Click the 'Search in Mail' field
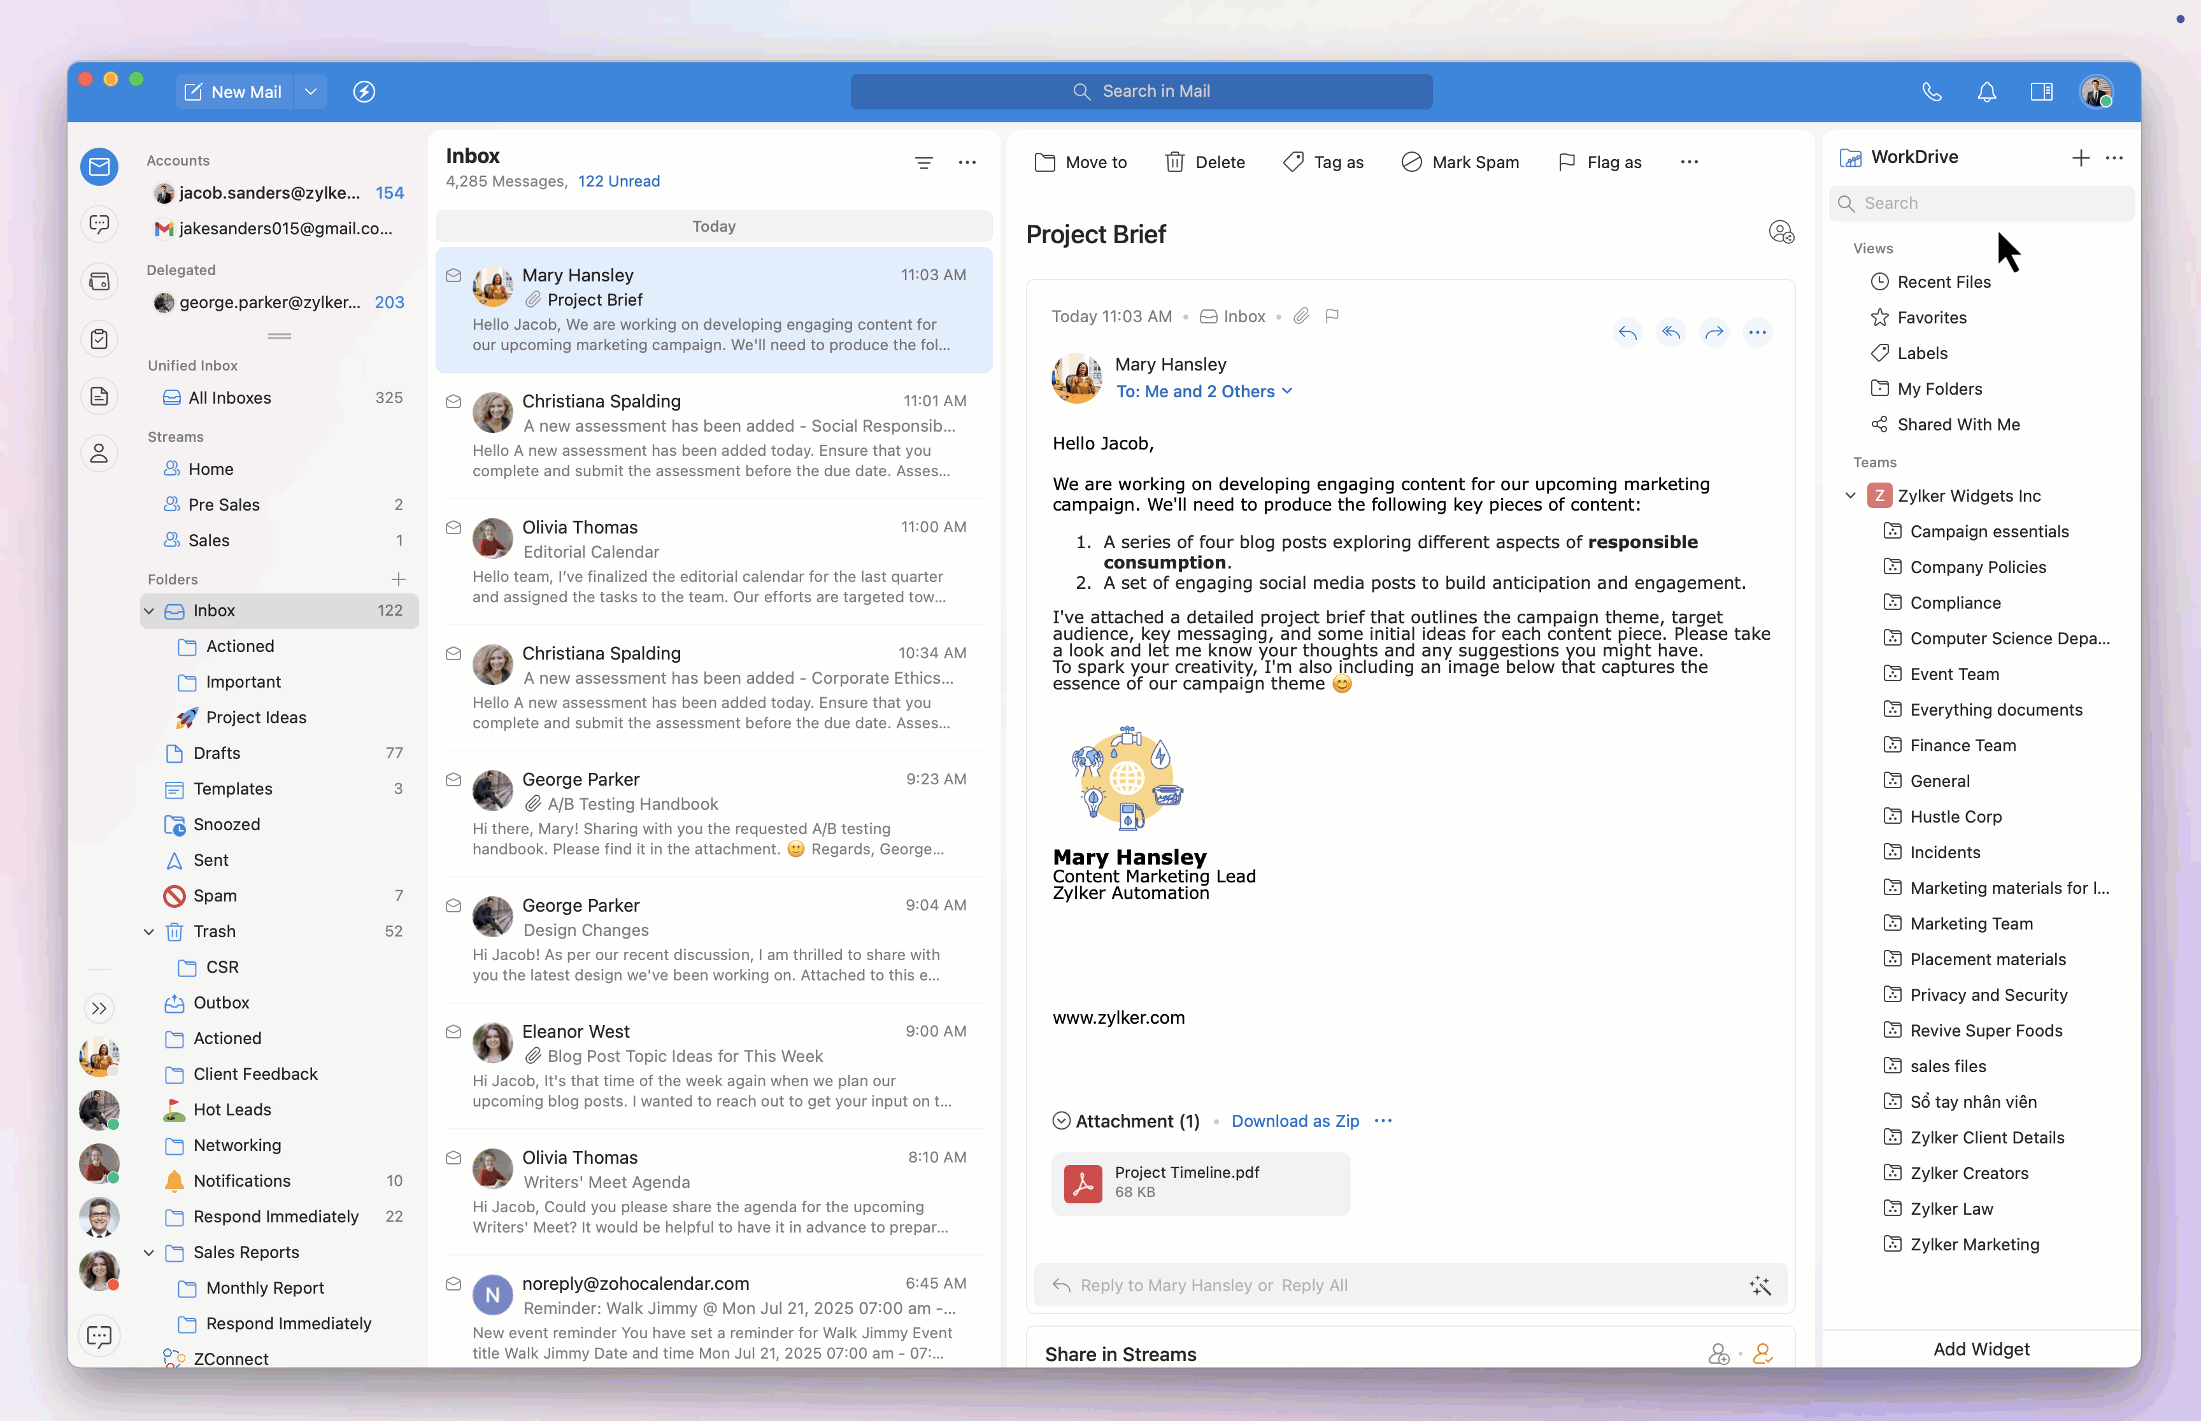The width and height of the screenshot is (2201, 1421). point(1141,91)
